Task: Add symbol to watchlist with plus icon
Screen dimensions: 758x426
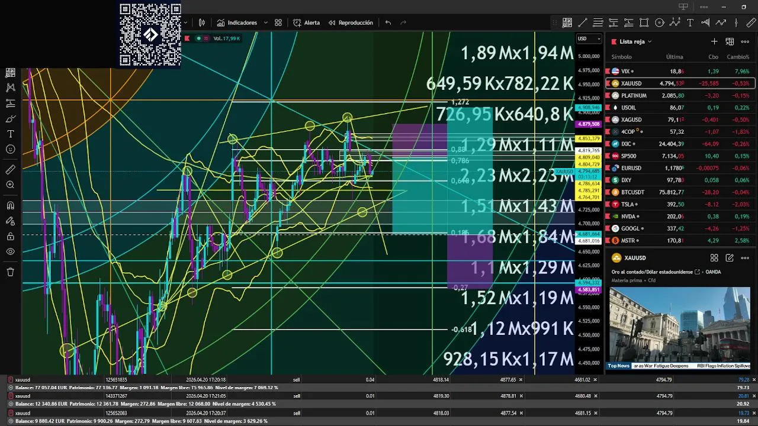Action: pyautogui.click(x=714, y=41)
